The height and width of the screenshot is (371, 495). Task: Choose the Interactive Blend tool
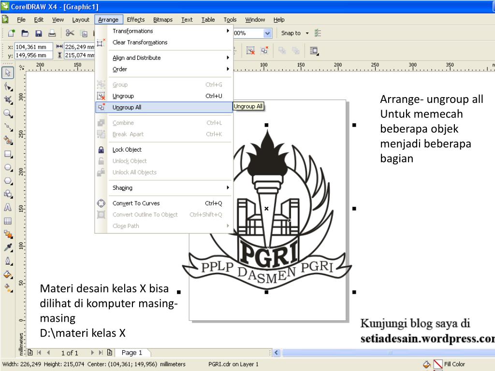tap(8, 234)
